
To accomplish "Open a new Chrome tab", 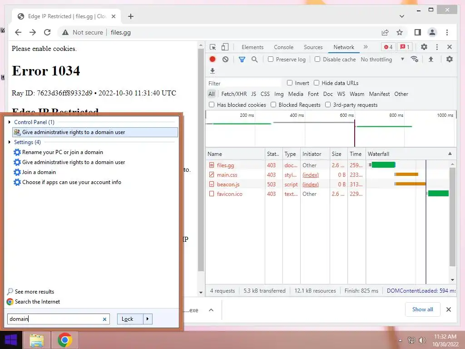I will tap(131, 16).
